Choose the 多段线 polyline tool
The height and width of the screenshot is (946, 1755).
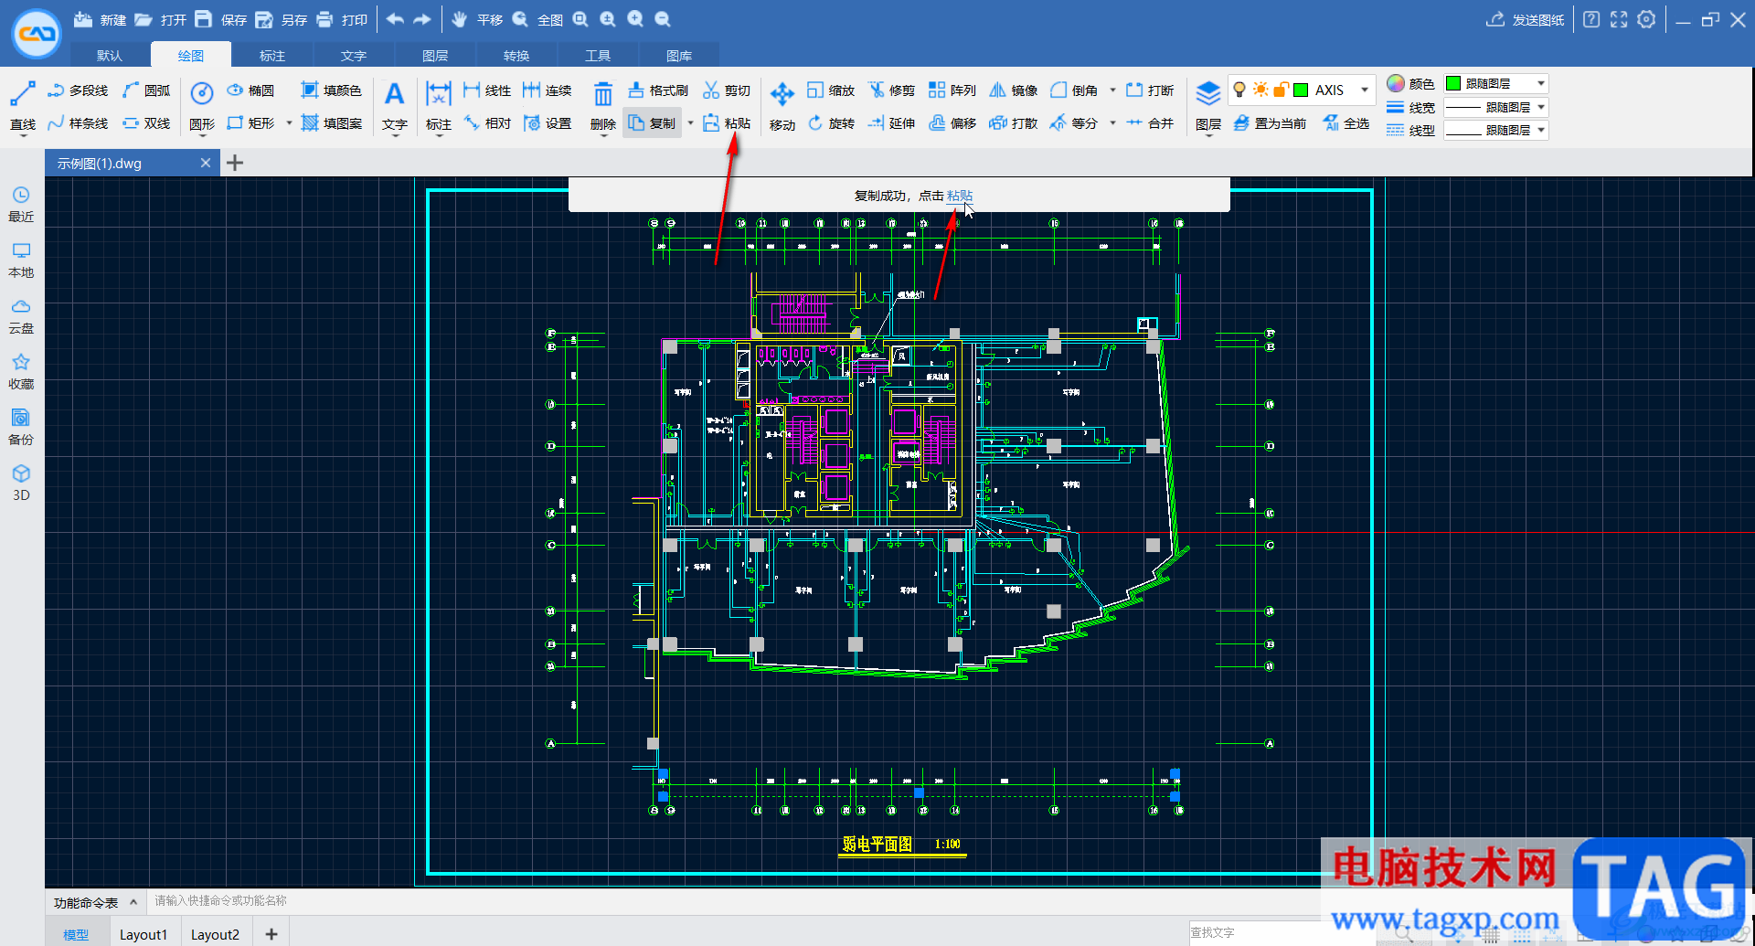point(78,90)
